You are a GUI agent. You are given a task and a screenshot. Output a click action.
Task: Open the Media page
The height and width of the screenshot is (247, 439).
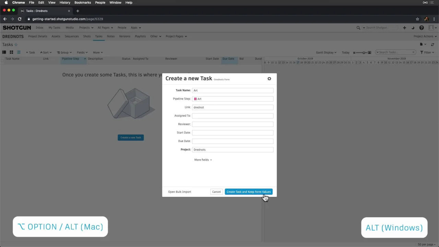pos(70,28)
